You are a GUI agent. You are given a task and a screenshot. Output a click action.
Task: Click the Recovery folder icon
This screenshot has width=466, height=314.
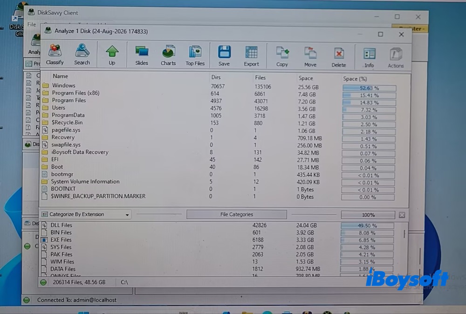point(45,137)
